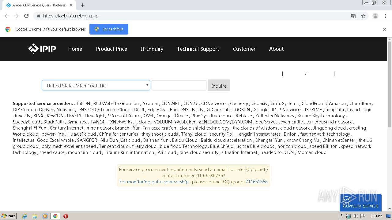Click the browser forward arrow
392x220 pixels.
pyautogui.click(x=17, y=16)
